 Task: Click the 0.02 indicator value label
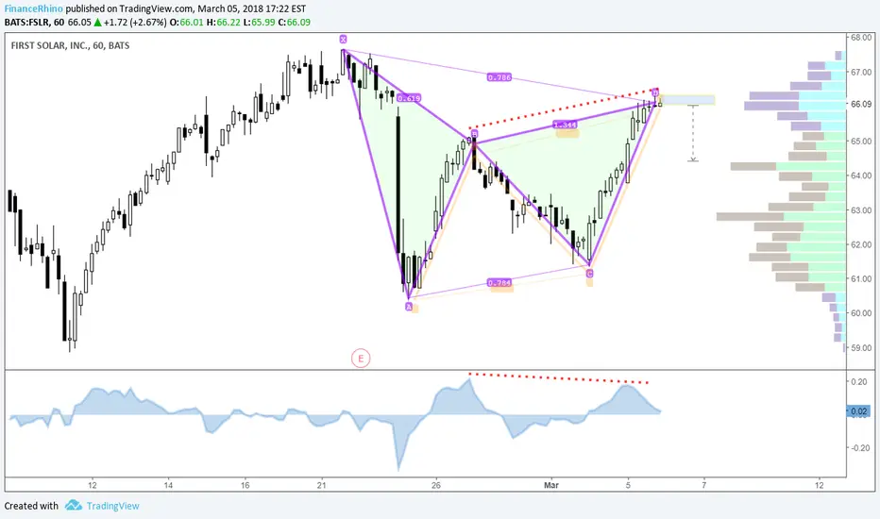(858, 411)
